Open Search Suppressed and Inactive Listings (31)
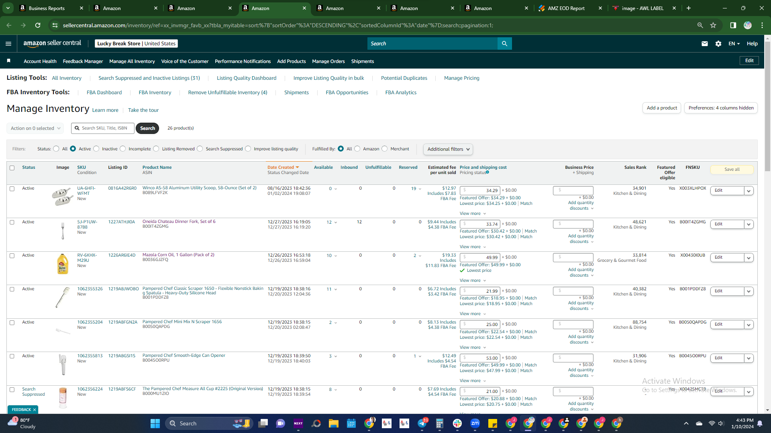Viewport: 771px width, 433px height. pos(149,78)
